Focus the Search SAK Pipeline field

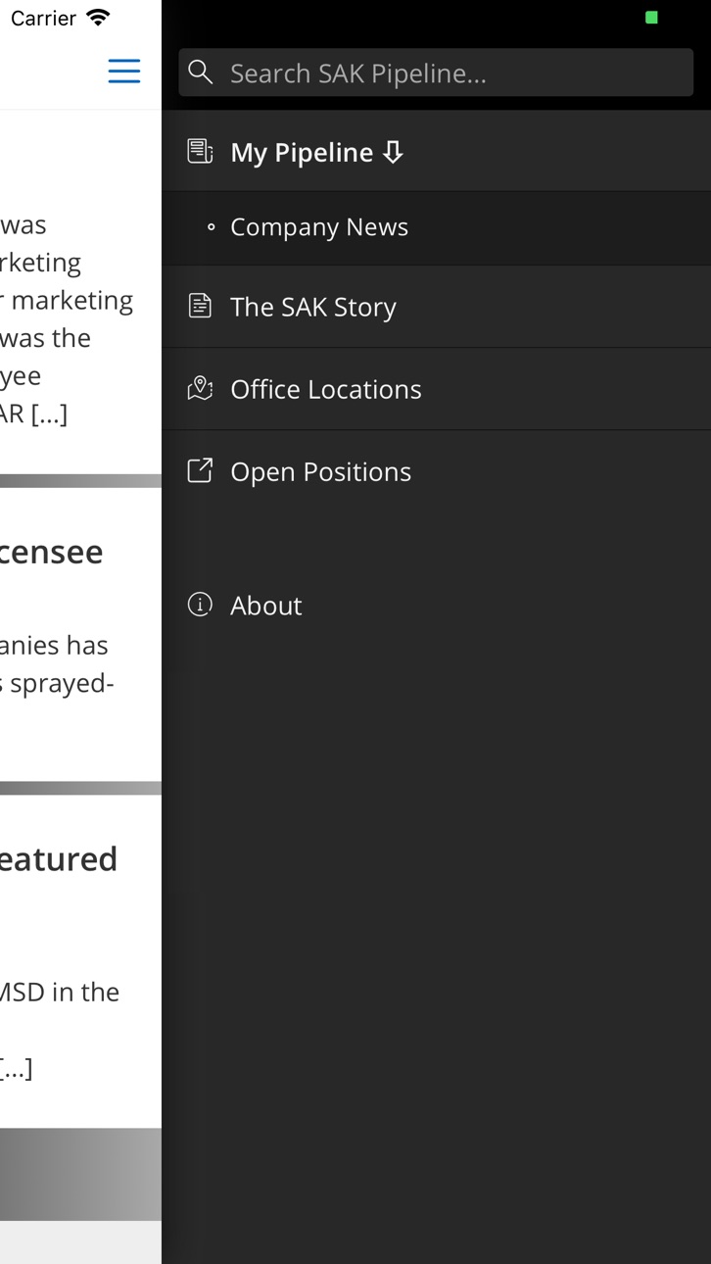(436, 73)
